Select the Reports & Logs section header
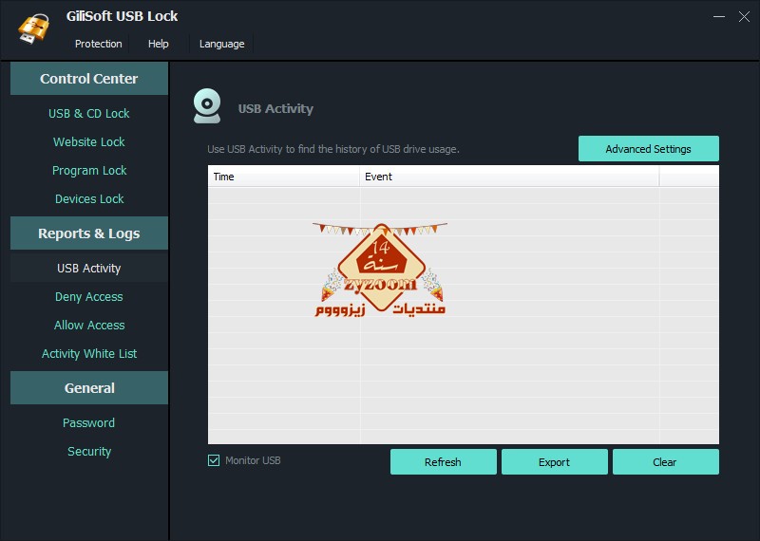 tap(89, 233)
